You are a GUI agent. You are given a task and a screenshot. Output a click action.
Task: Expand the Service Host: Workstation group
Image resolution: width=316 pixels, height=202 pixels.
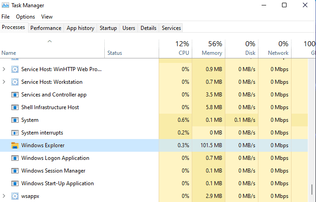(x=4, y=82)
